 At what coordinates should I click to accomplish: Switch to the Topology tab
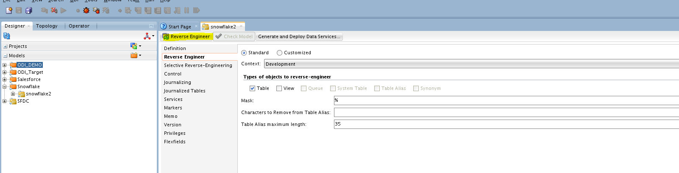click(47, 26)
